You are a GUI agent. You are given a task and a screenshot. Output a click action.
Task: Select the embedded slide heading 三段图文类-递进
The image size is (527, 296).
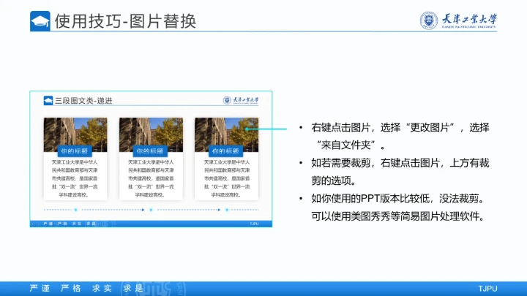coord(83,101)
